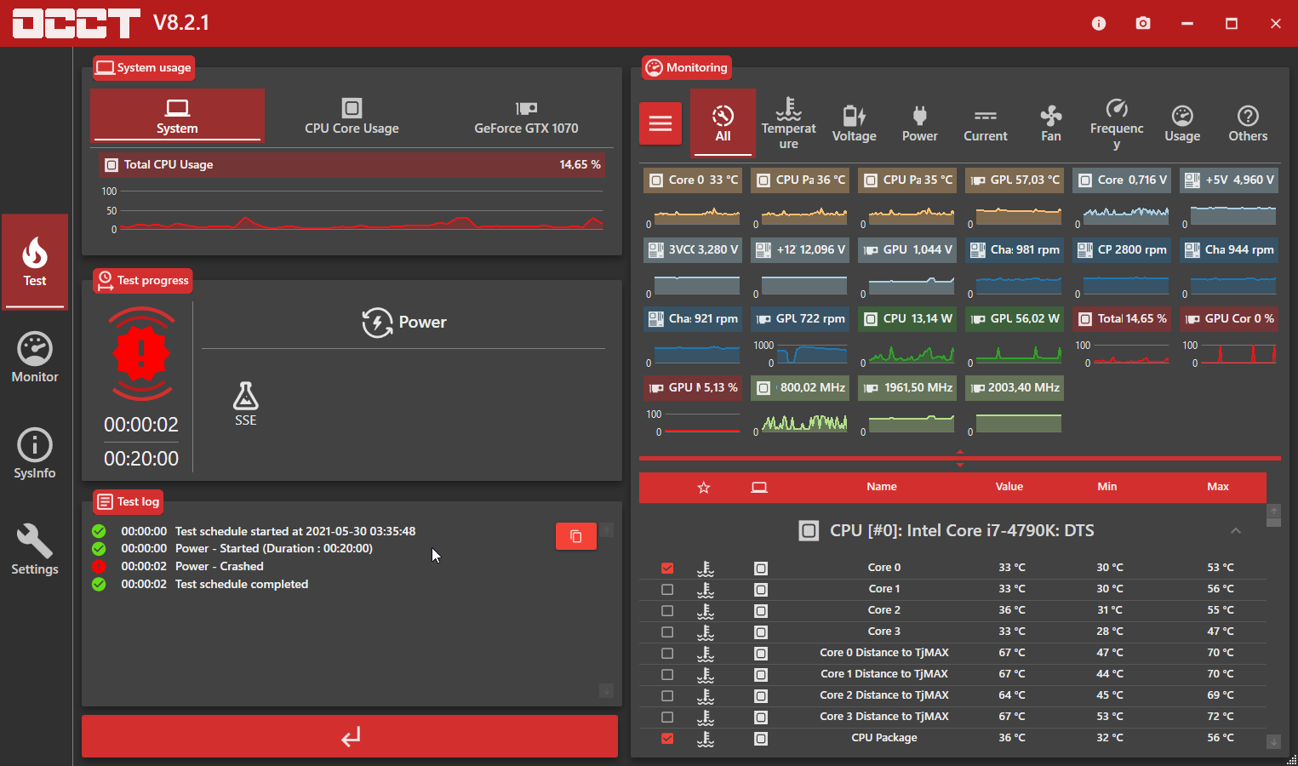Click the info icon in title bar
The width and height of the screenshot is (1298, 766).
point(1099,23)
